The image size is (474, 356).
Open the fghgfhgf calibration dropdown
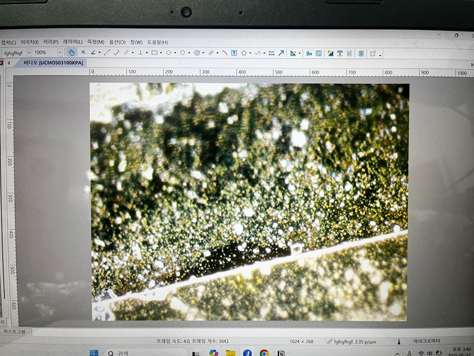pos(28,53)
